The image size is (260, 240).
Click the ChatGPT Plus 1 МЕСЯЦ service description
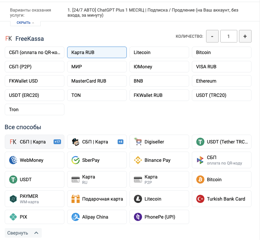click(153, 13)
